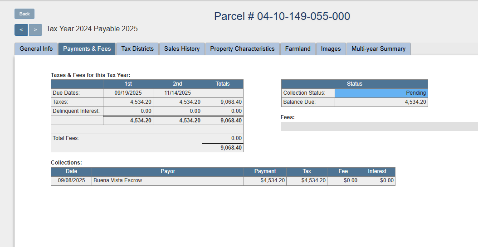The height and width of the screenshot is (247, 478).
Task: Click the 09/19/2025 first due date
Action: (128, 93)
